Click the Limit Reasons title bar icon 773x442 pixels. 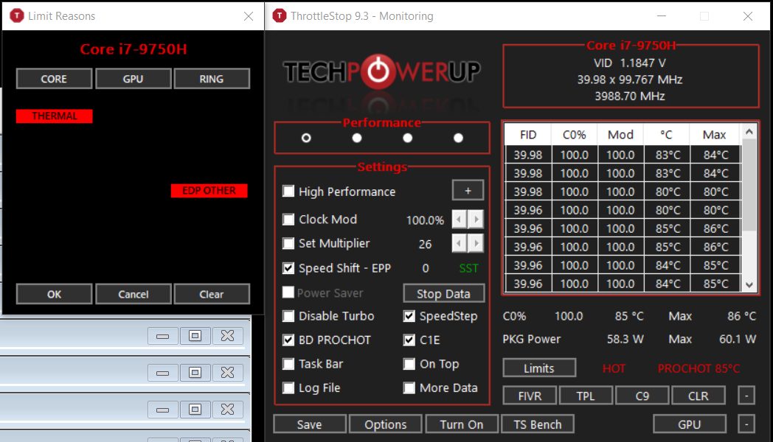[17, 15]
